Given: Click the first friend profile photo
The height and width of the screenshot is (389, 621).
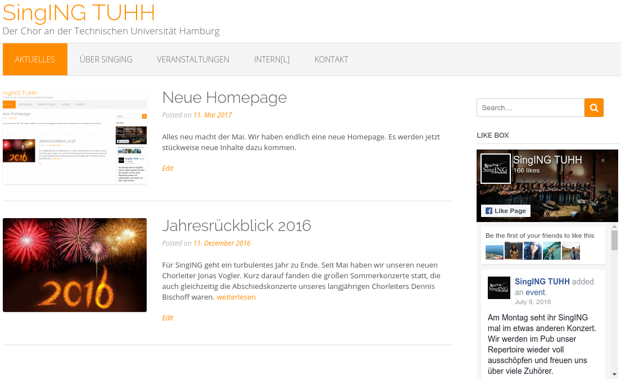Looking at the screenshot, I should click(x=494, y=251).
